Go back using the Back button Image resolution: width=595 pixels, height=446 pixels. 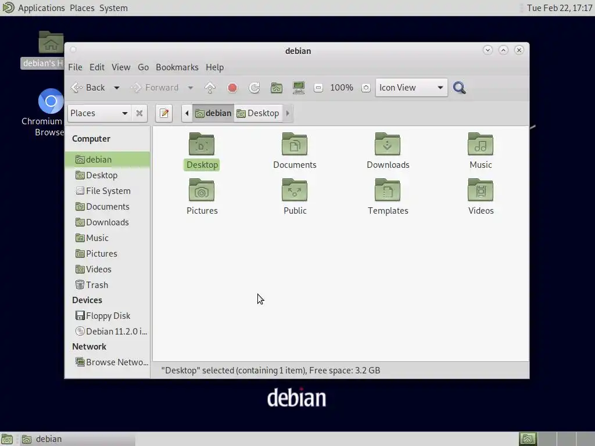88,88
